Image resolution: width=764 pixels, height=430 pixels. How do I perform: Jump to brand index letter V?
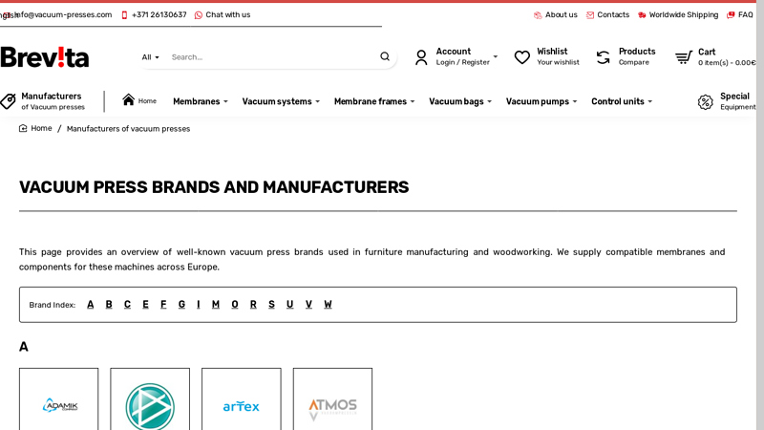(308, 304)
